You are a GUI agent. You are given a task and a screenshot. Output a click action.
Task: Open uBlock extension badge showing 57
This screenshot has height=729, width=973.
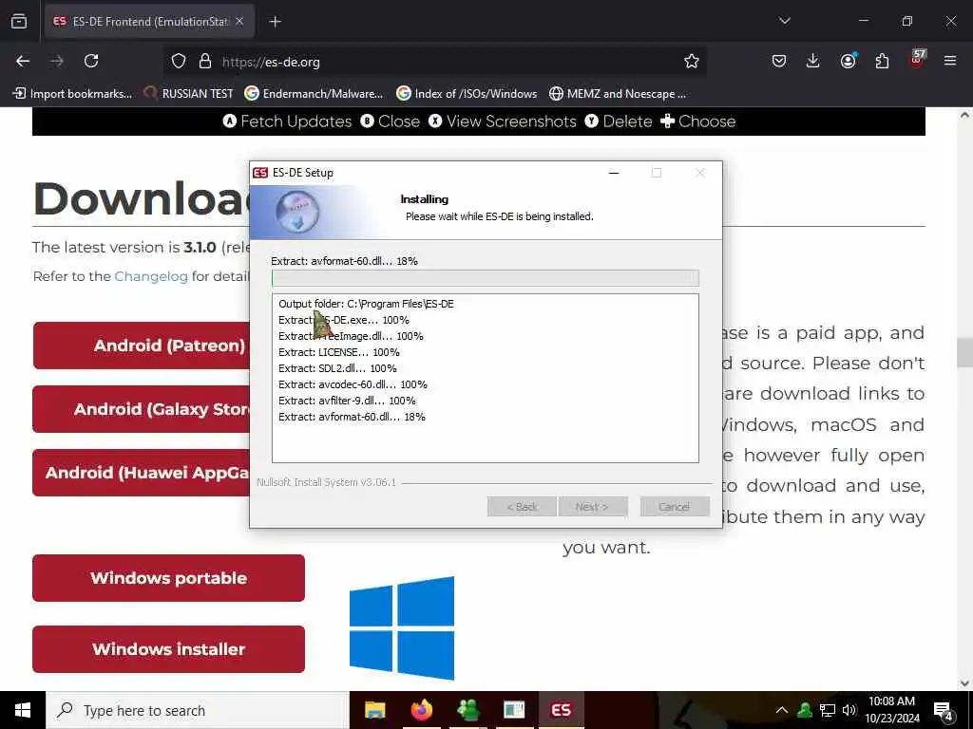point(917,59)
